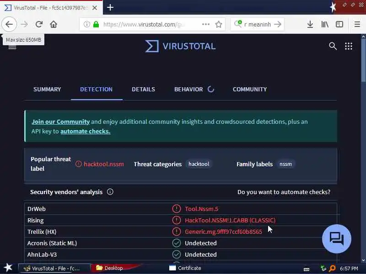Open VirusTotal search magnifier
366x274 pixels.
coord(333,46)
